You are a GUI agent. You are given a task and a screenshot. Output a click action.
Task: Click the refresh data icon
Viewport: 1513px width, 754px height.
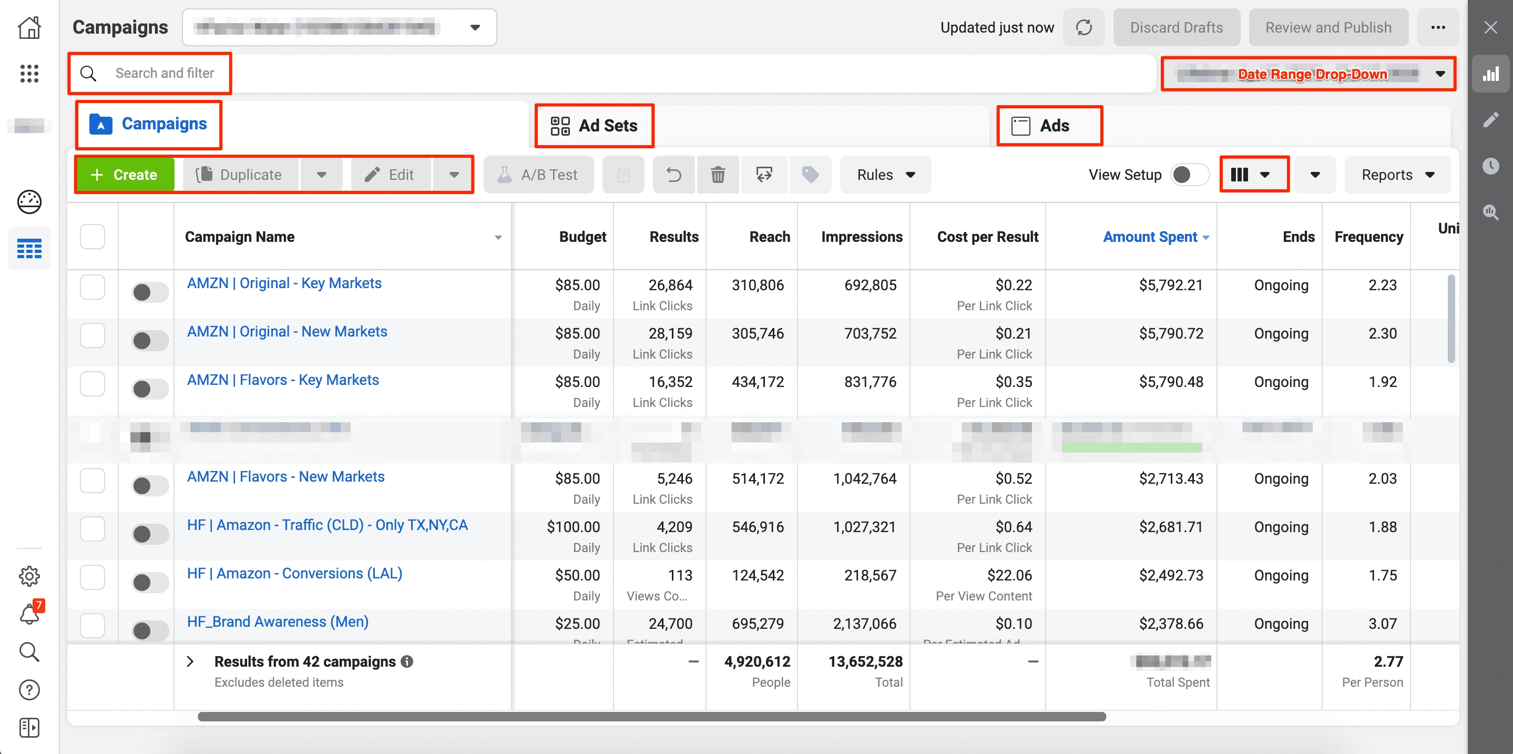pyautogui.click(x=1083, y=27)
